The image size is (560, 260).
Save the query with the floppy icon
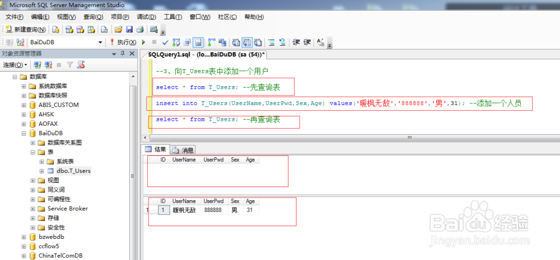click(x=129, y=30)
